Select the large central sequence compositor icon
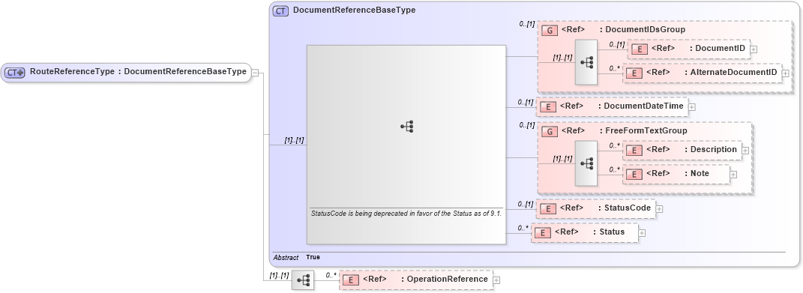The image size is (803, 293). point(406,127)
